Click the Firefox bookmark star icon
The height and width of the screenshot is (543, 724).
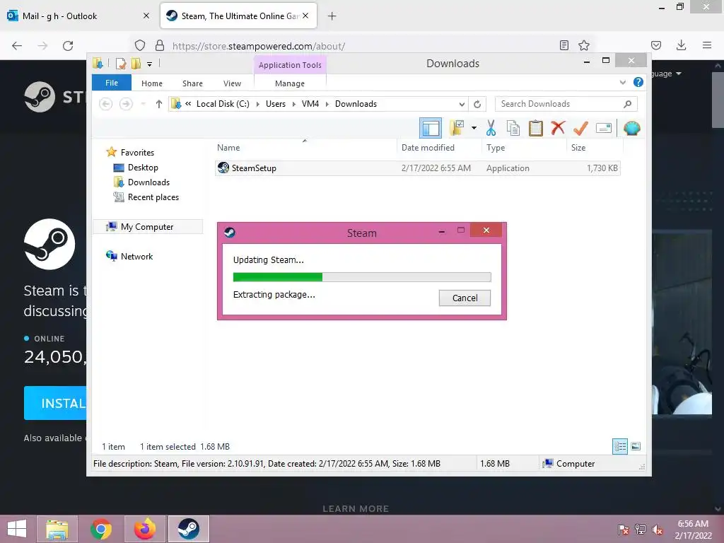click(x=583, y=45)
